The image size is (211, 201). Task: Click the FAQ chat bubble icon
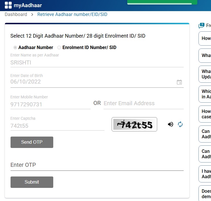click(x=201, y=26)
